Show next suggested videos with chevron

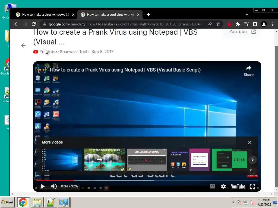pos(252,160)
